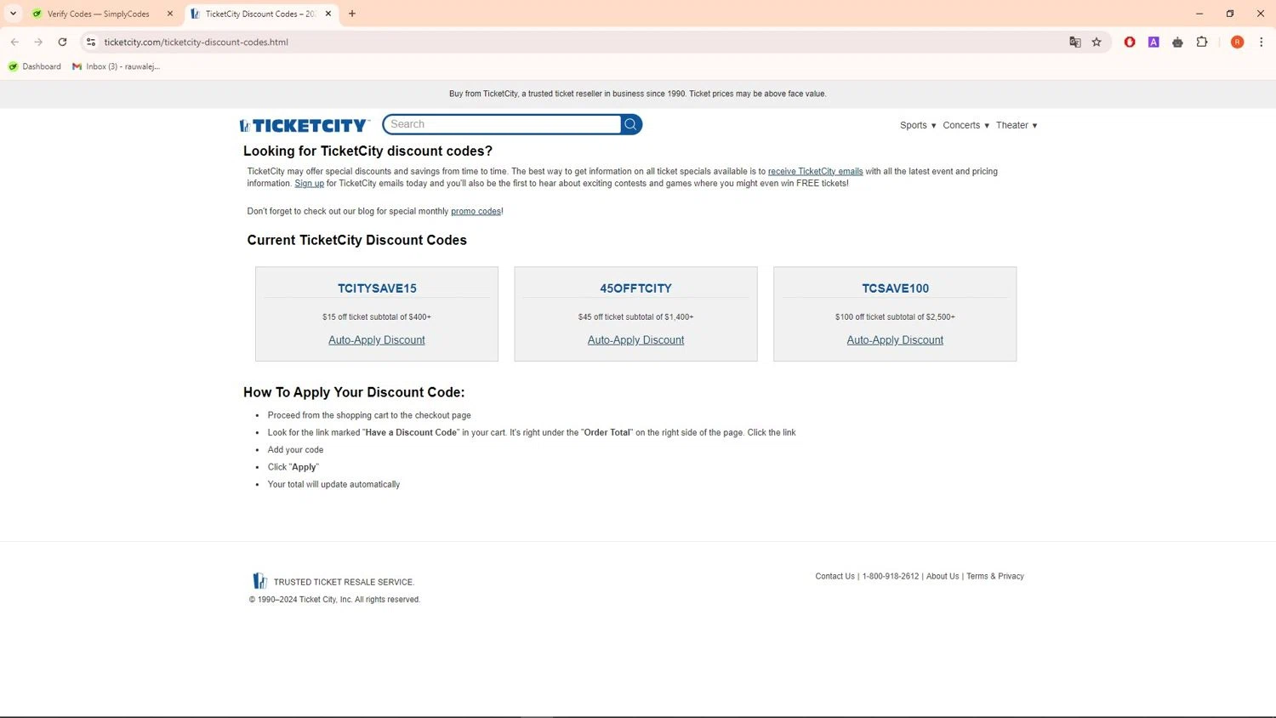Click the dark robot extension icon
Screen dimensions: 1276x718
(x=1177, y=42)
